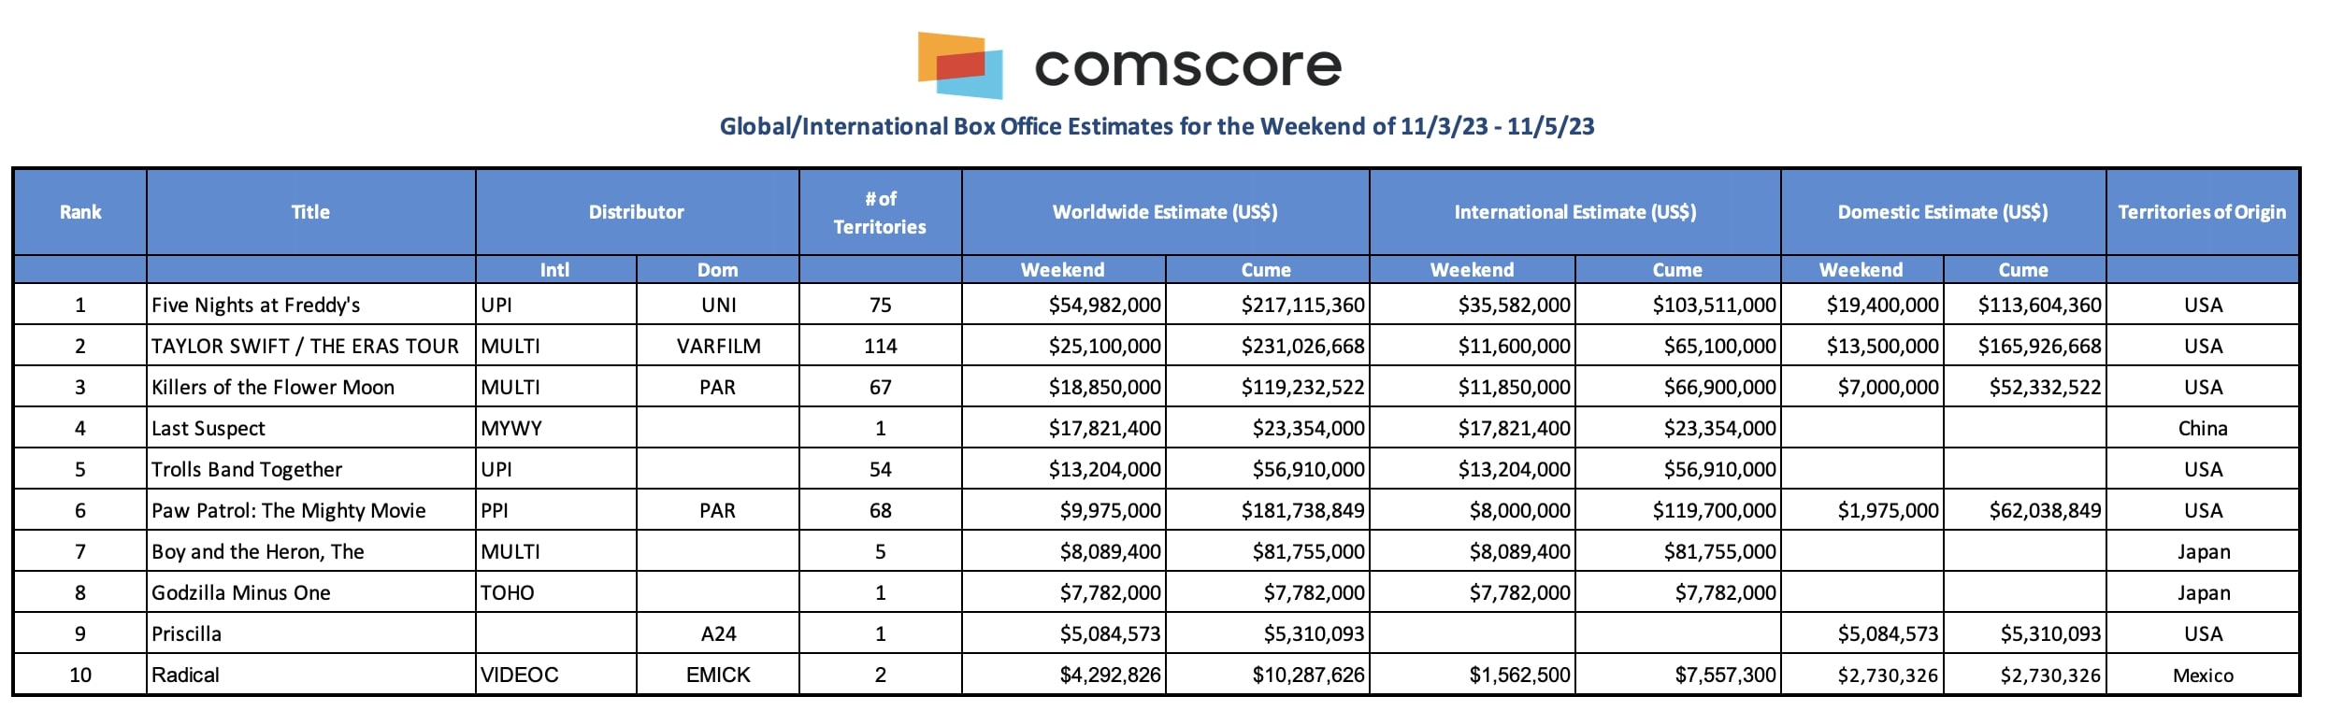Click the Title column header
The height and width of the screenshot is (725, 2343).
pyautogui.click(x=310, y=212)
